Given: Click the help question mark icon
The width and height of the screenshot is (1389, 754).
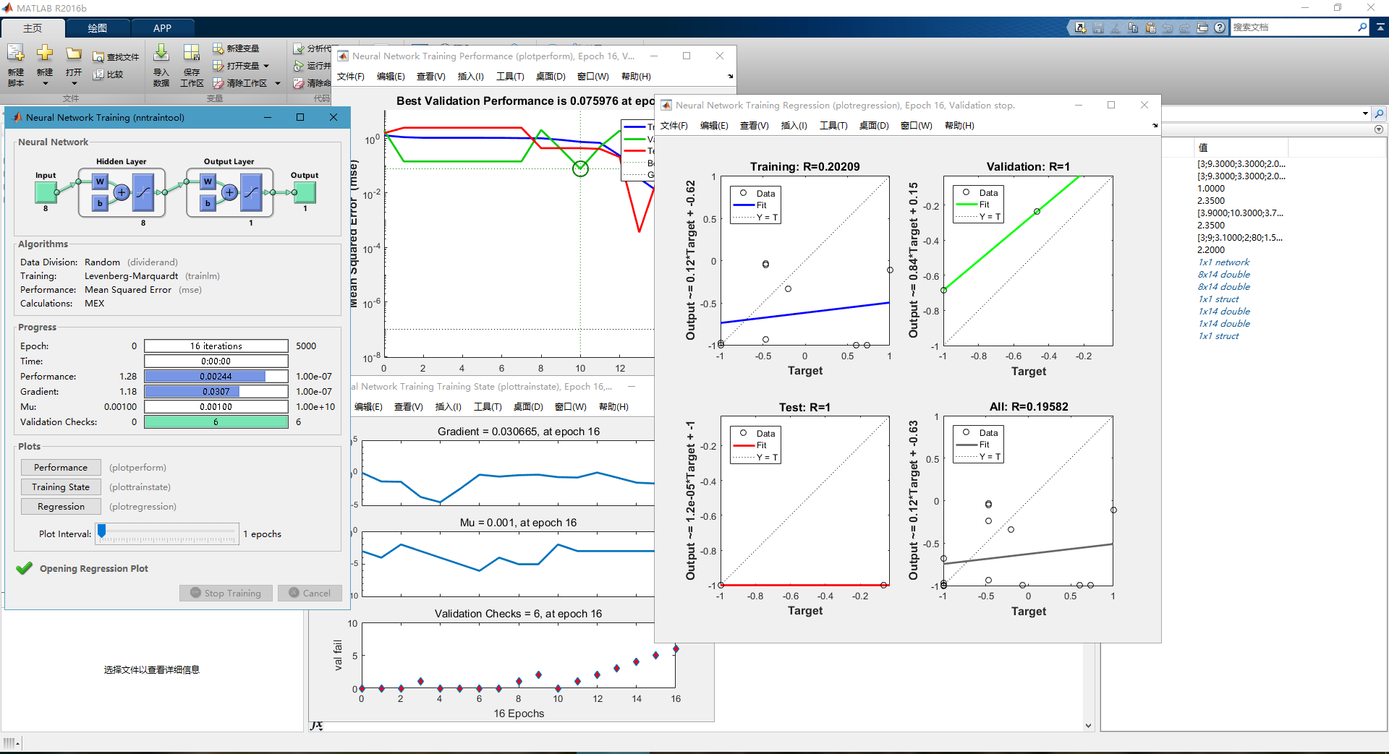Looking at the screenshot, I should click(x=1220, y=27).
